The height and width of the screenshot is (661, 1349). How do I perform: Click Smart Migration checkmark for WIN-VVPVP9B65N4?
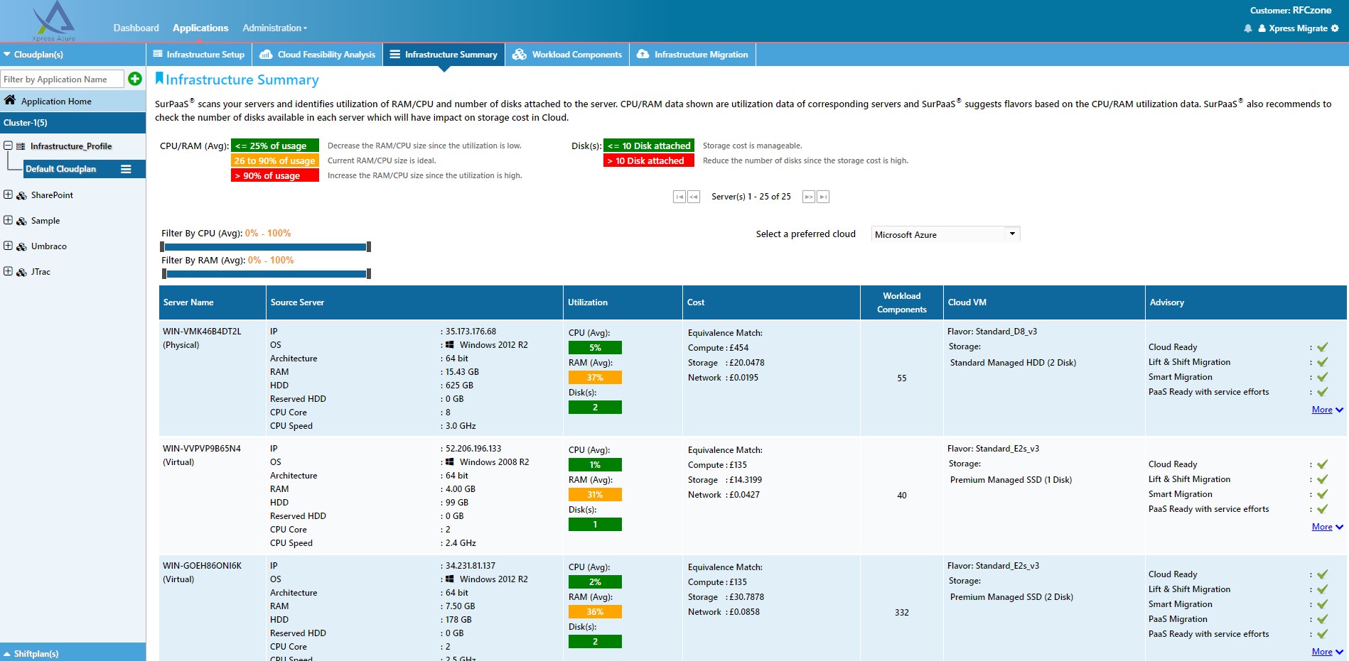click(1322, 494)
